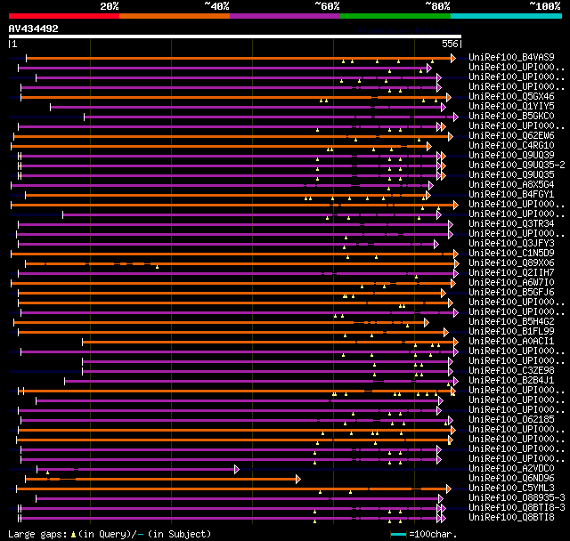
Task: Open the UniRef100_Q5GX46 hit label
Action: 511,97
